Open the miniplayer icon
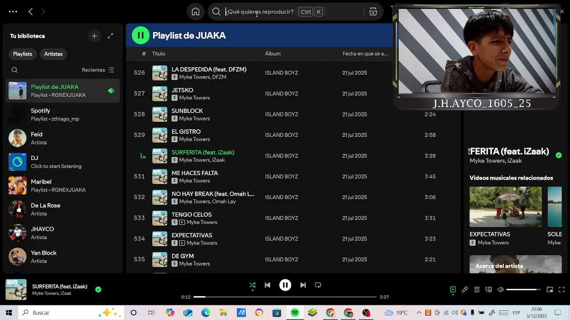Screen dimensions: 570x320 550,290
